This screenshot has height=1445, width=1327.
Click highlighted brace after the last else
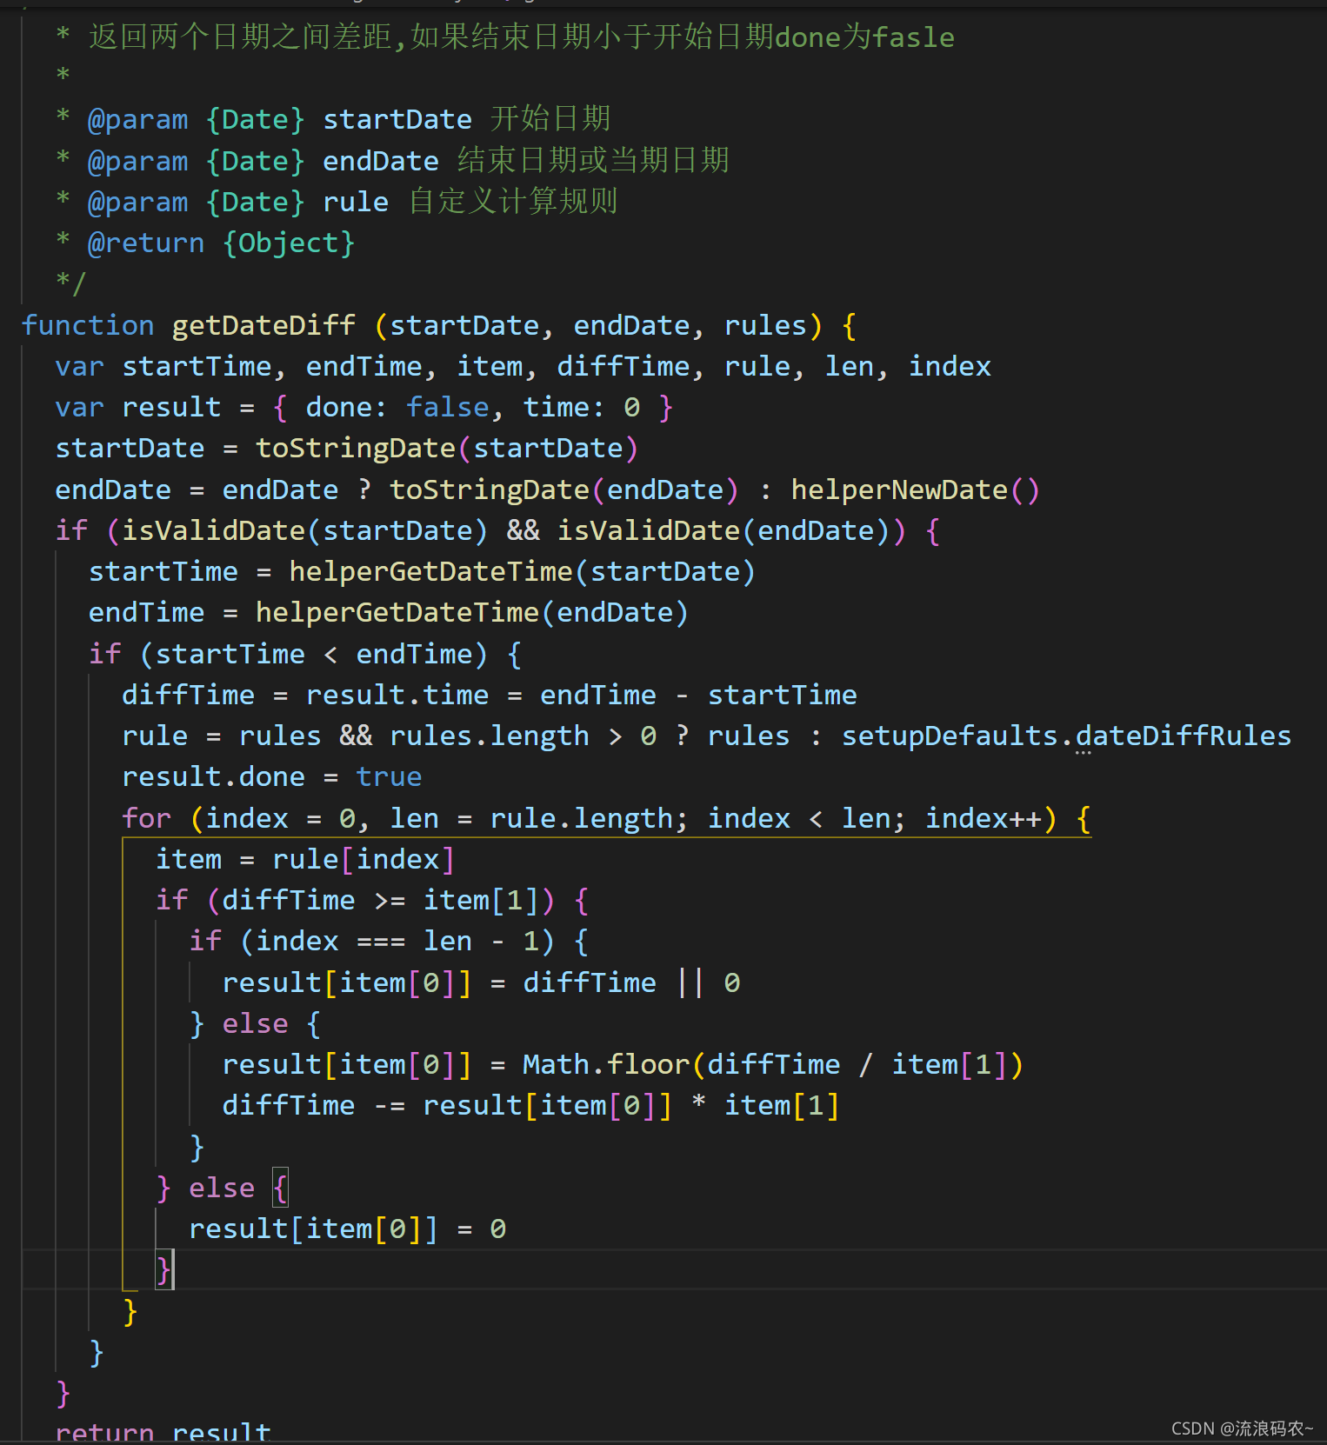pos(280,1189)
